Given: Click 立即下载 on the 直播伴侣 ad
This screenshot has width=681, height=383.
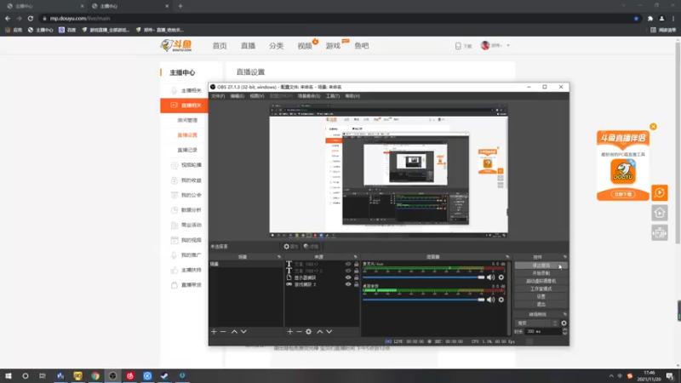Looking at the screenshot, I should (623, 195).
